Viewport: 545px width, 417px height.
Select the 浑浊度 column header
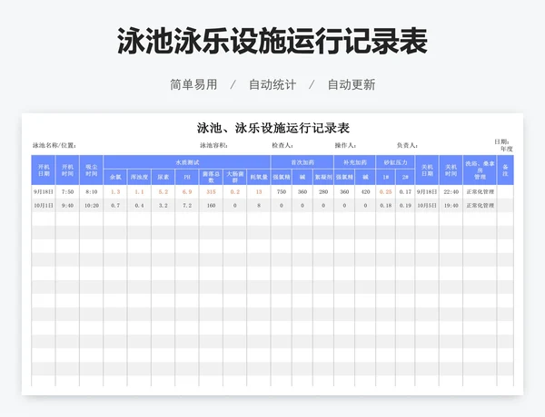(139, 177)
